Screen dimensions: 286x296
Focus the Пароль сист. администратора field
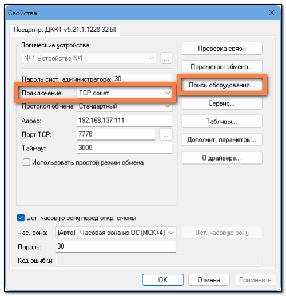[x=142, y=78]
